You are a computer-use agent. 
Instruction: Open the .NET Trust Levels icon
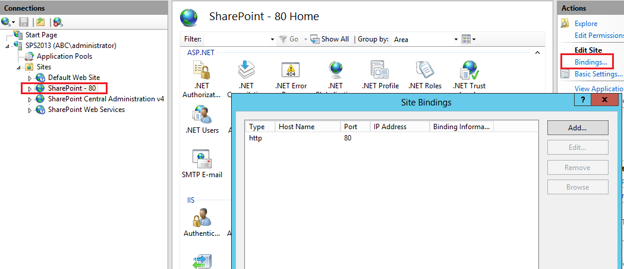pos(469,70)
